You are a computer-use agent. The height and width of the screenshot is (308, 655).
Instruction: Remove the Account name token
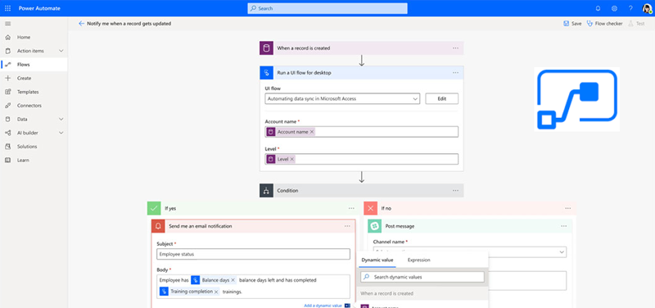pyautogui.click(x=312, y=132)
